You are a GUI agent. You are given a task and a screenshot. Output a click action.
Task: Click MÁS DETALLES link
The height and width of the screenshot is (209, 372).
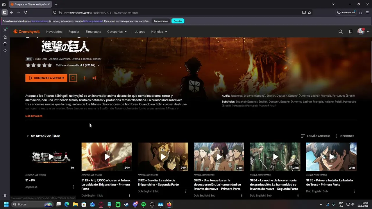coord(34,116)
